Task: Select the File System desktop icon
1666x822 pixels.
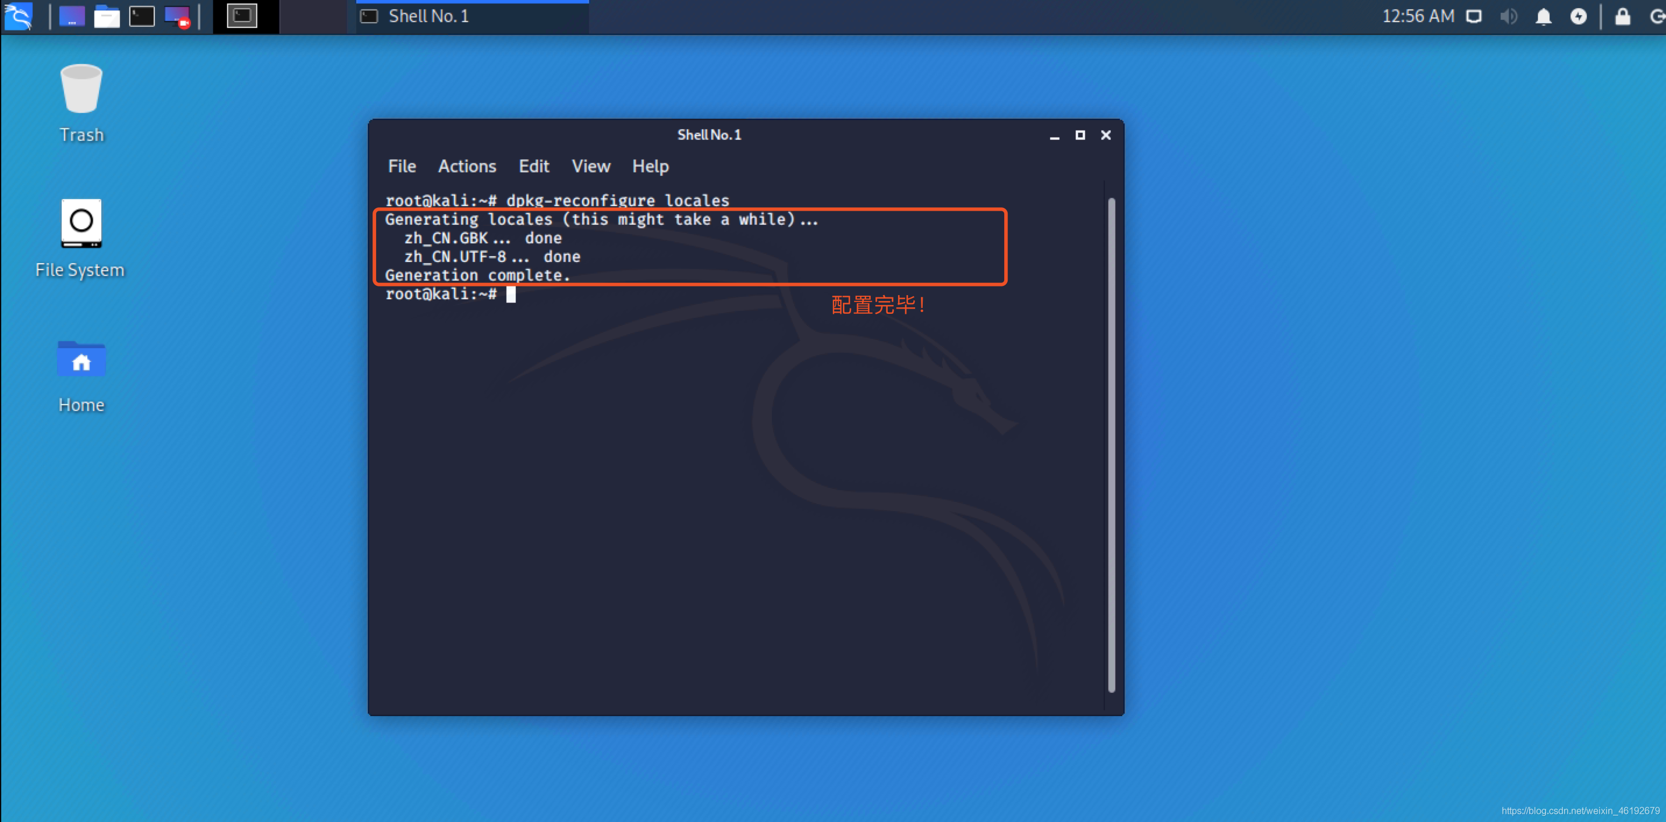Action: tap(80, 238)
